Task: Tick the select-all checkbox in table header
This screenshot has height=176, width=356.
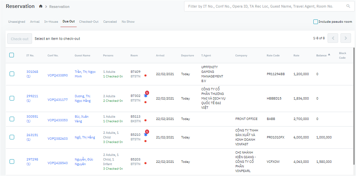Action: (12, 55)
